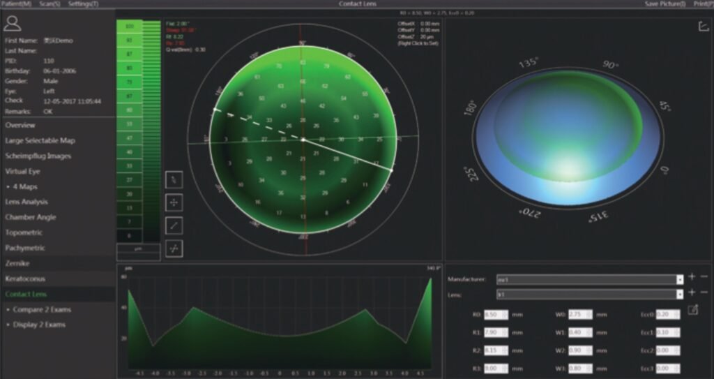Remove the manufacturer using the minus icon
The height and width of the screenshot is (379, 714).
pyautogui.click(x=704, y=278)
